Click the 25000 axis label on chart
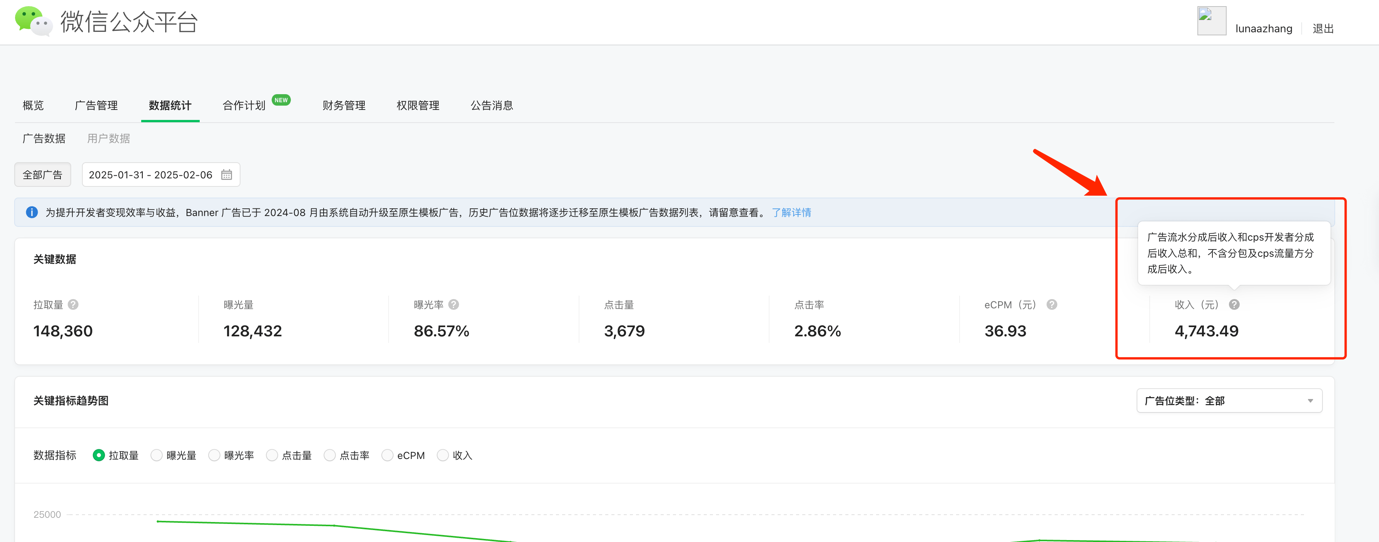This screenshot has width=1379, height=542. click(x=47, y=515)
